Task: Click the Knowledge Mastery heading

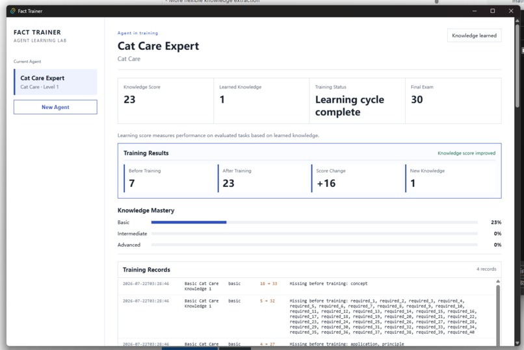Action: point(146,210)
